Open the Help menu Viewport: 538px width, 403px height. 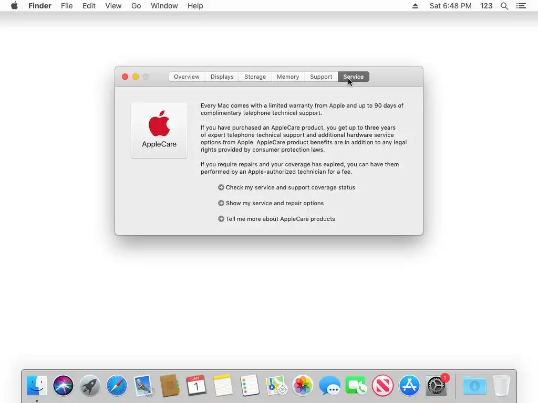click(x=195, y=6)
